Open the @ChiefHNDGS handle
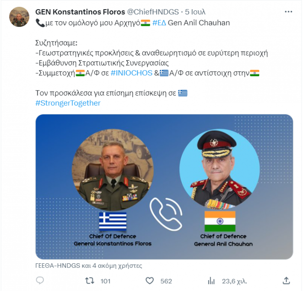The width and height of the screenshot is (303, 291). 153,12
